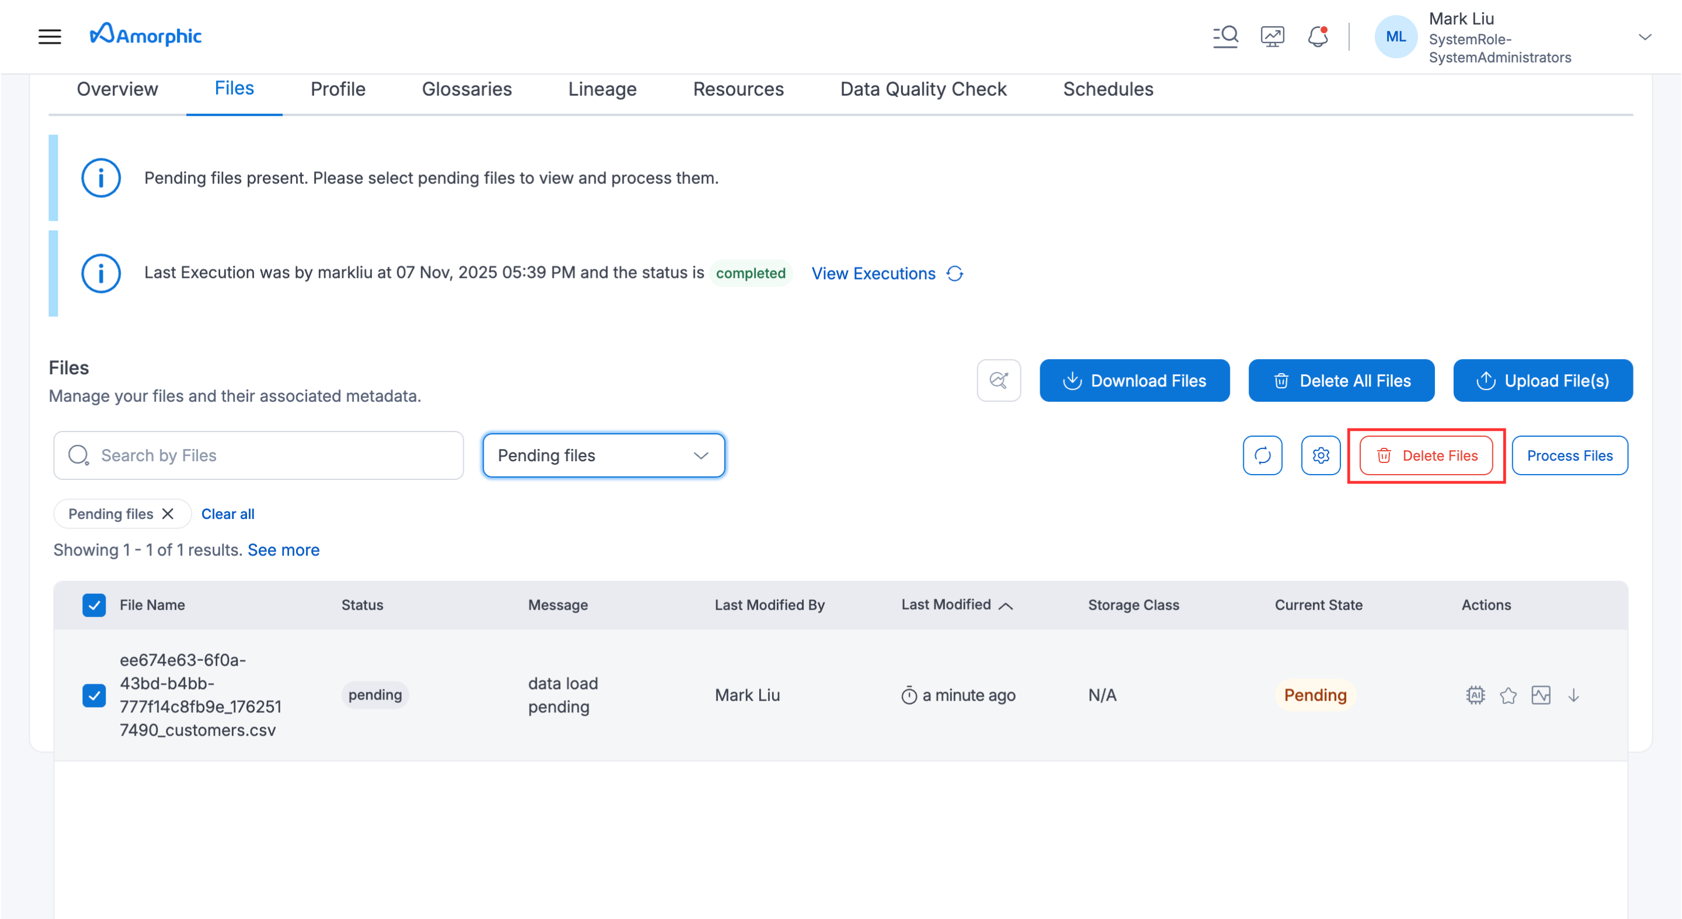This screenshot has width=1682, height=919.
Task: Expand the Mark Liu user menu chevron
Action: tap(1645, 37)
